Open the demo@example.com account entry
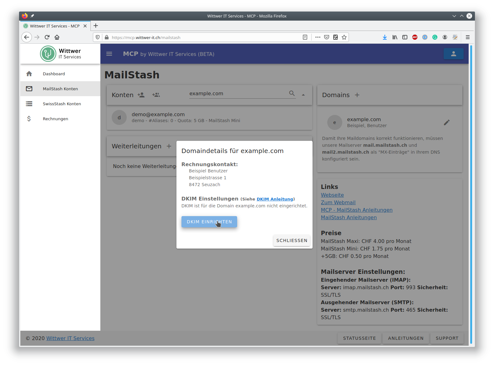Screen dimensions: 494x366 tap(209, 117)
